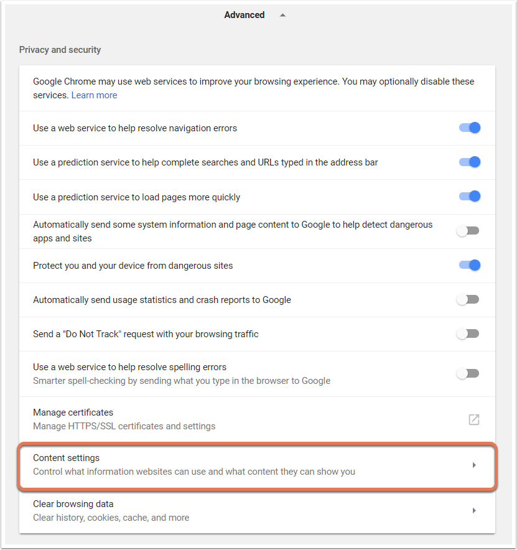Open the Clear browsing data row
This screenshot has width=517, height=550.
click(257, 510)
